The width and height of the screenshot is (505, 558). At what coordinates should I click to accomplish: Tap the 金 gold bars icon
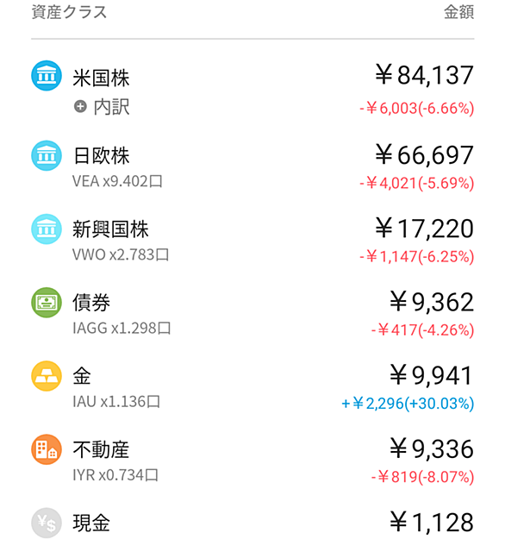click(47, 376)
